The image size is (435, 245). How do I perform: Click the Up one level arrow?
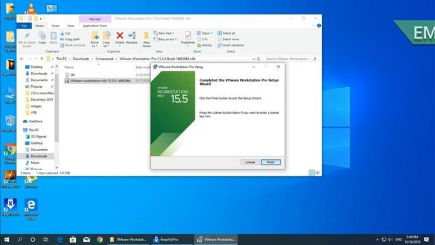click(x=41, y=59)
